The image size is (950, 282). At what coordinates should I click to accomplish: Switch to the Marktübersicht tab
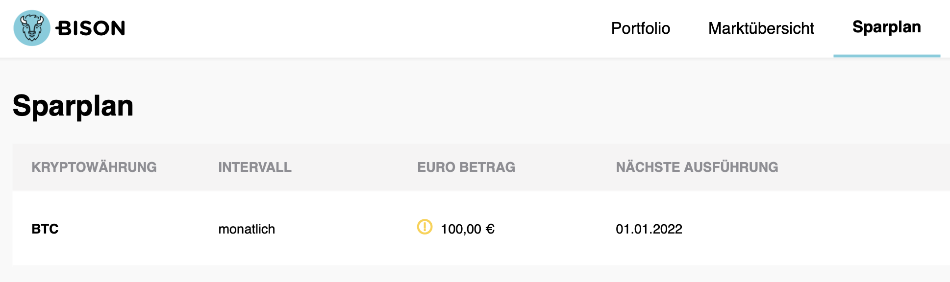click(x=761, y=28)
